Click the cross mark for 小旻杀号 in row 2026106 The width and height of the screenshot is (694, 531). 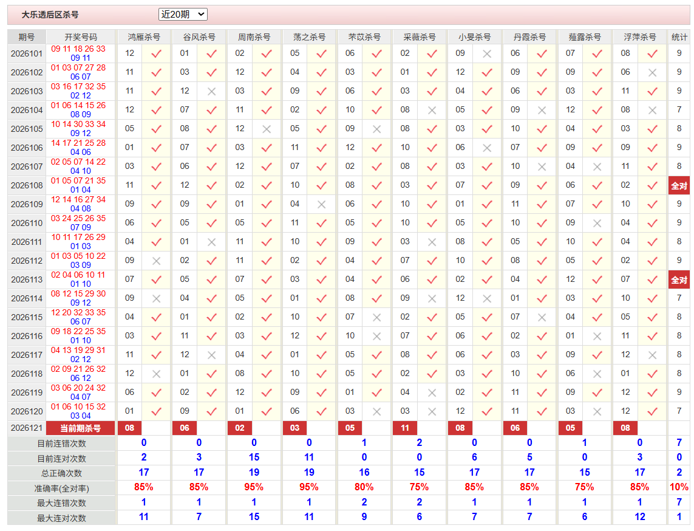click(487, 148)
